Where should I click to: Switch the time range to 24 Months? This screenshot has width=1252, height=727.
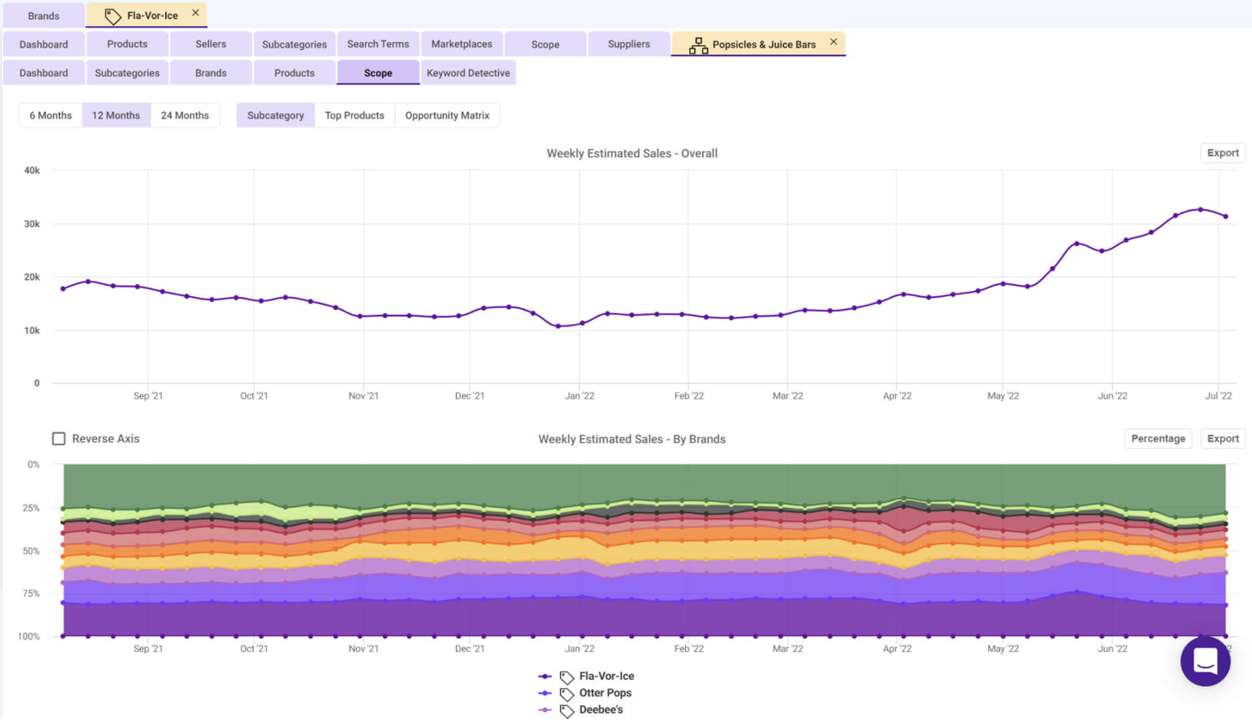[184, 116]
